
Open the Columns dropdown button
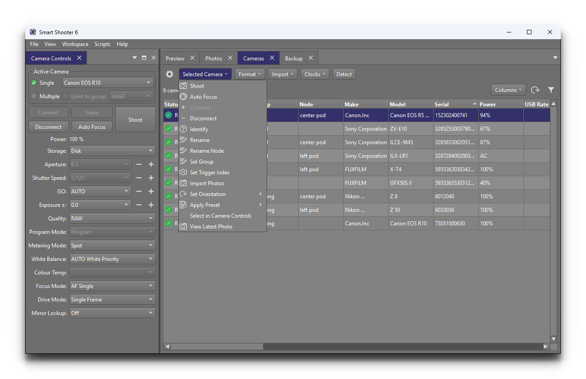coord(509,90)
